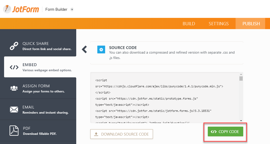Viewport: 270px width, 144px height.
Task: Click the green COPY CODE button
Action: [x=225, y=131]
